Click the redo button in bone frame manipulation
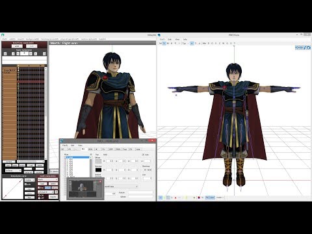 click(x=32, y=46)
